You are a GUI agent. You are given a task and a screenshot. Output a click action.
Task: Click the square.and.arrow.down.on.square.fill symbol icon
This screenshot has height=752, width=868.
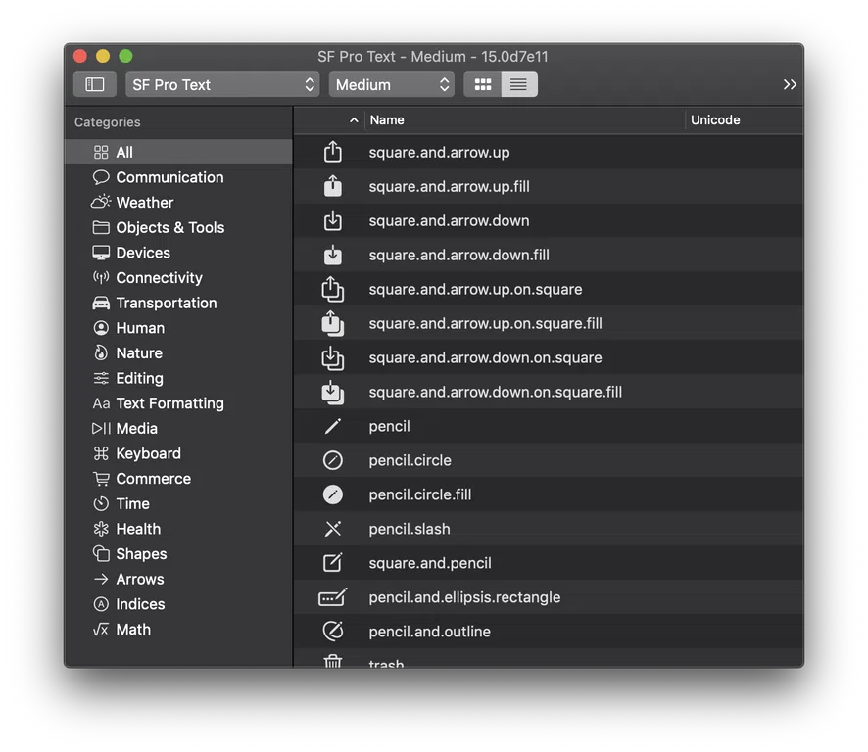(x=333, y=392)
